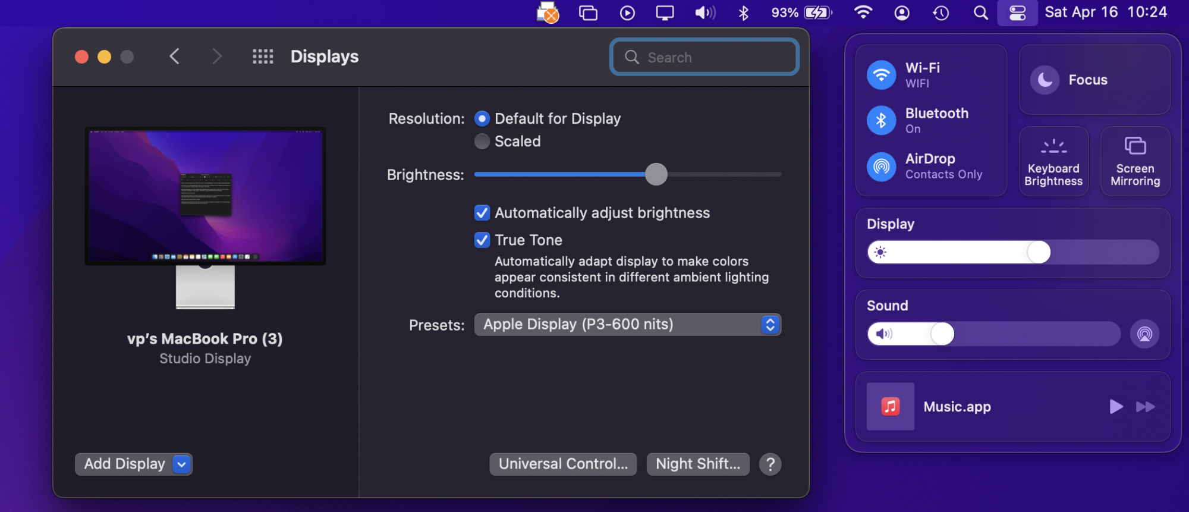Open AirPlay audio output icon
The image size is (1189, 512).
pyautogui.click(x=1144, y=334)
